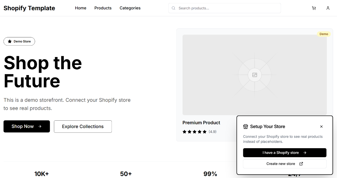The image size is (337, 178).
Task: Open the shopping cart icon
Action: 314,8
